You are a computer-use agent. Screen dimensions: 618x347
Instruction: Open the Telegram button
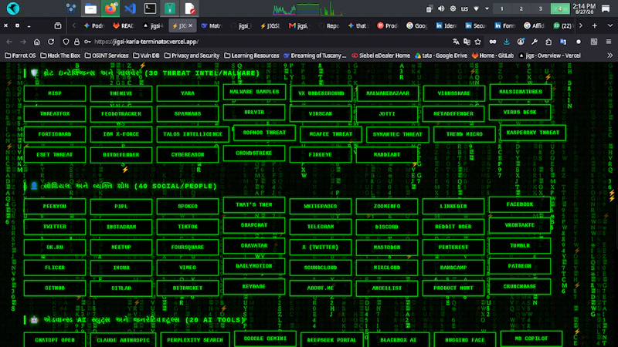click(x=321, y=227)
